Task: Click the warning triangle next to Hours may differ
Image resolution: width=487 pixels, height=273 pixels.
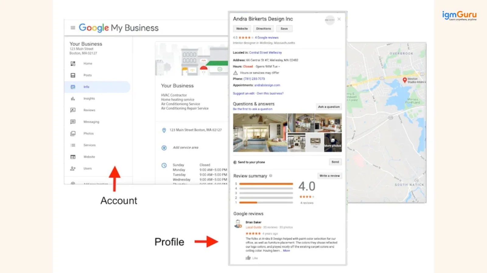Action: click(235, 73)
